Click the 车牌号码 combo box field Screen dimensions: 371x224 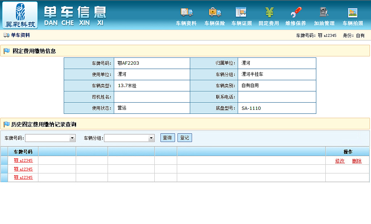coord(50,138)
